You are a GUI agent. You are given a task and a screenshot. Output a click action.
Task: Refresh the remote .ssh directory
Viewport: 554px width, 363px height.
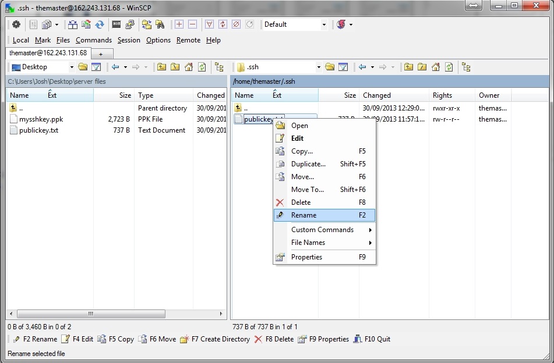coord(449,67)
